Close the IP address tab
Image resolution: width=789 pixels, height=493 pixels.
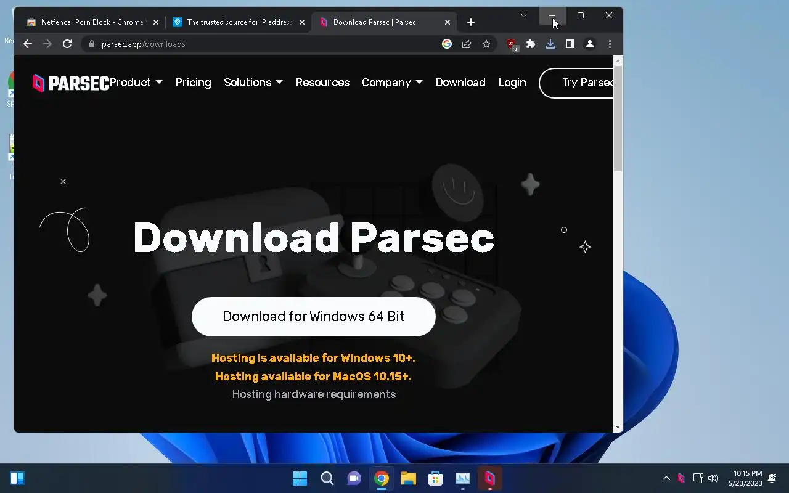pos(302,22)
